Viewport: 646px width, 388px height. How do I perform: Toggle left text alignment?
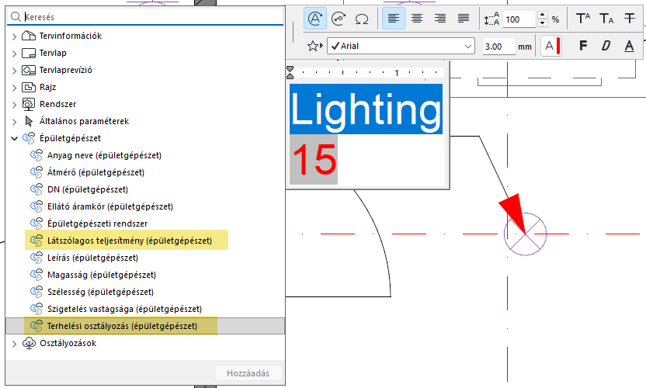point(394,19)
